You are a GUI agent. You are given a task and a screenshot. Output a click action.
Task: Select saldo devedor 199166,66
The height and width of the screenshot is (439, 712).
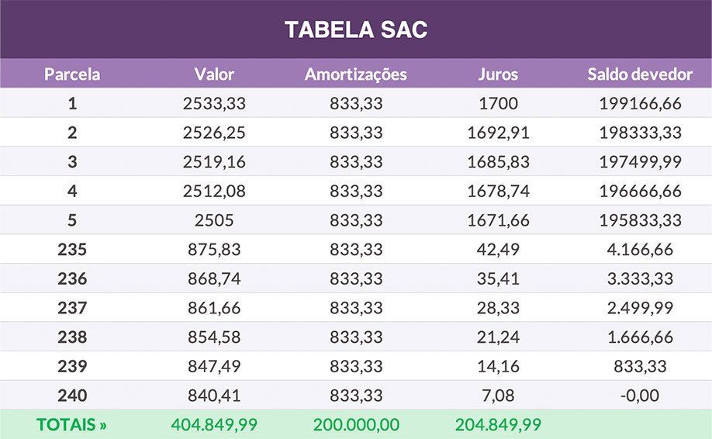pos(640,103)
